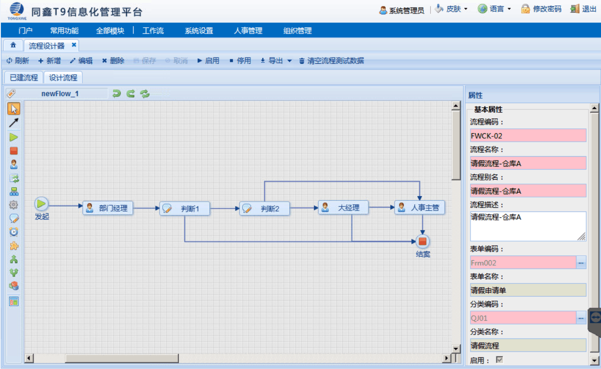
Task: Click the 修改密码 link
Action: 541,9
